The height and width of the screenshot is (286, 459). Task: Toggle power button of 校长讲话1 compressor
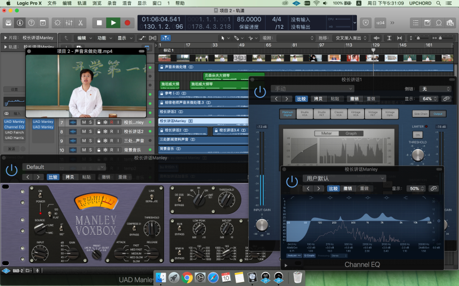point(260,92)
